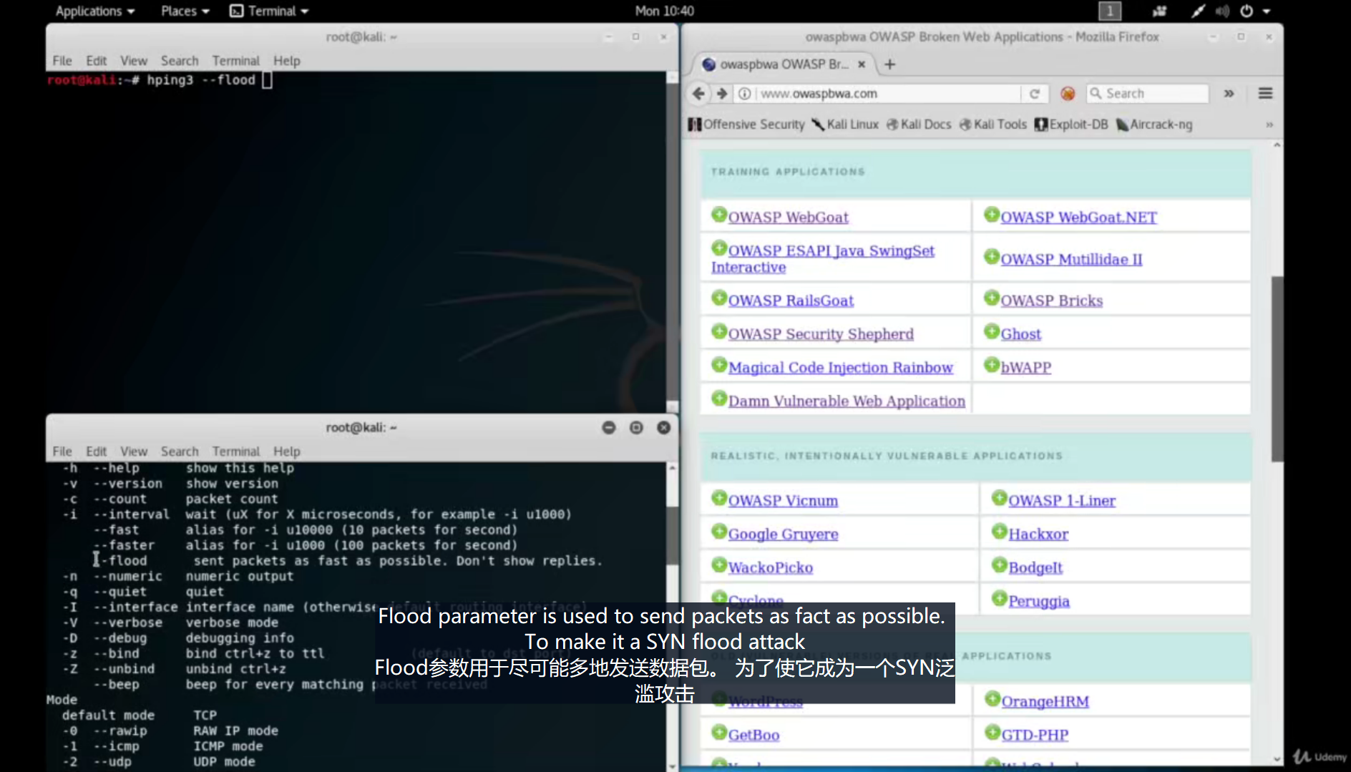1351x772 pixels.
Task: Click the green plus beside OrangeHRM
Action: coord(992,699)
